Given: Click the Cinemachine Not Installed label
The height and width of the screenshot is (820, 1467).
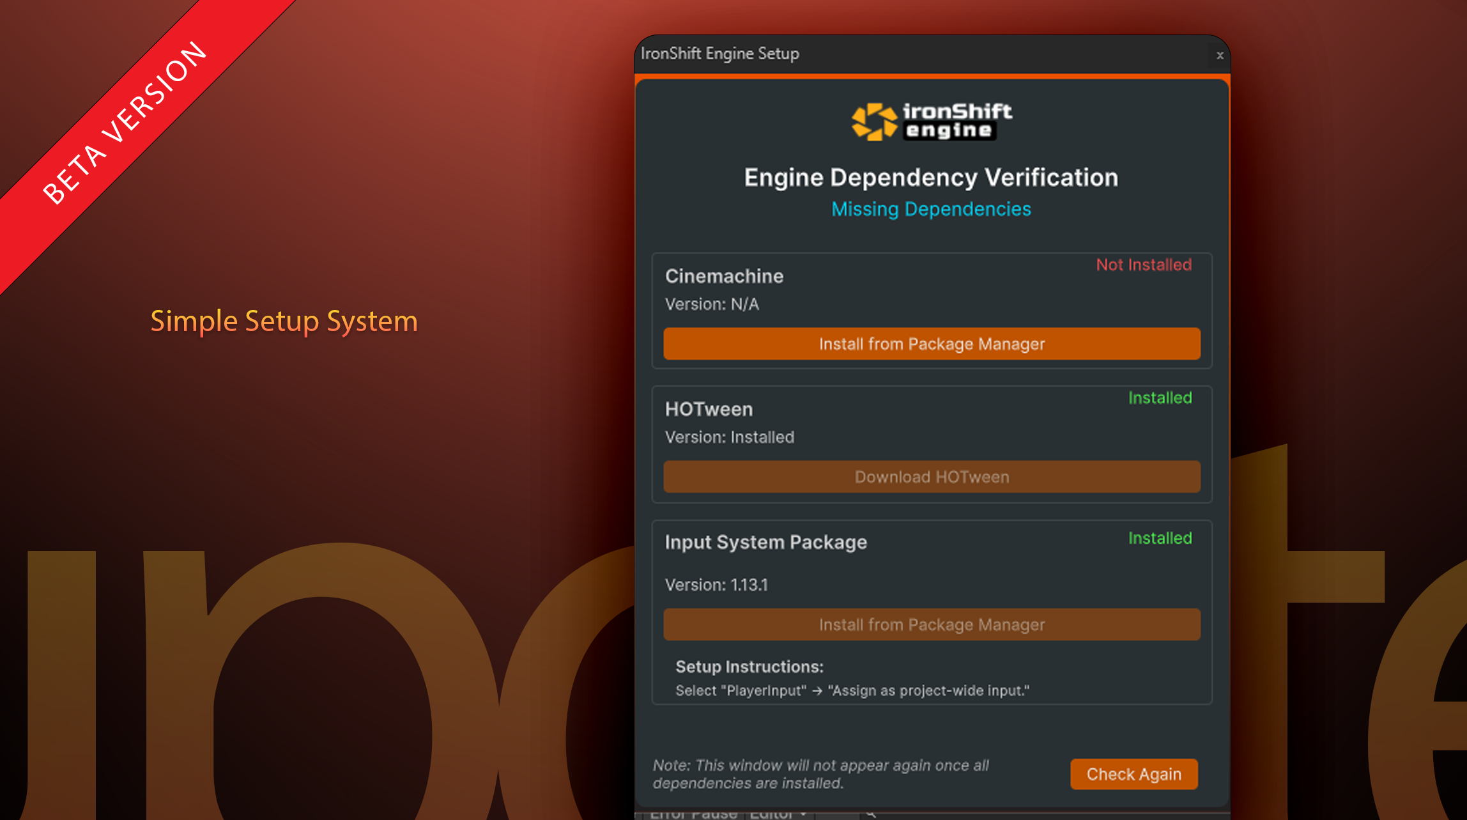Looking at the screenshot, I should (1144, 265).
